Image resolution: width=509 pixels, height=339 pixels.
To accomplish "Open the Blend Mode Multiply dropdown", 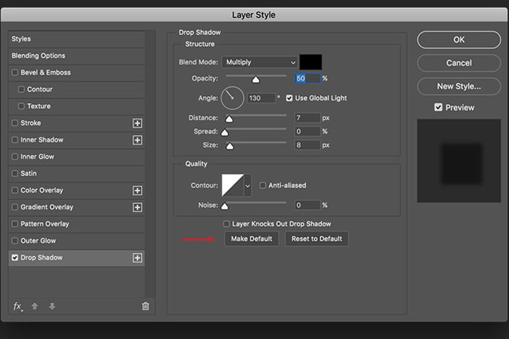I will (259, 62).
